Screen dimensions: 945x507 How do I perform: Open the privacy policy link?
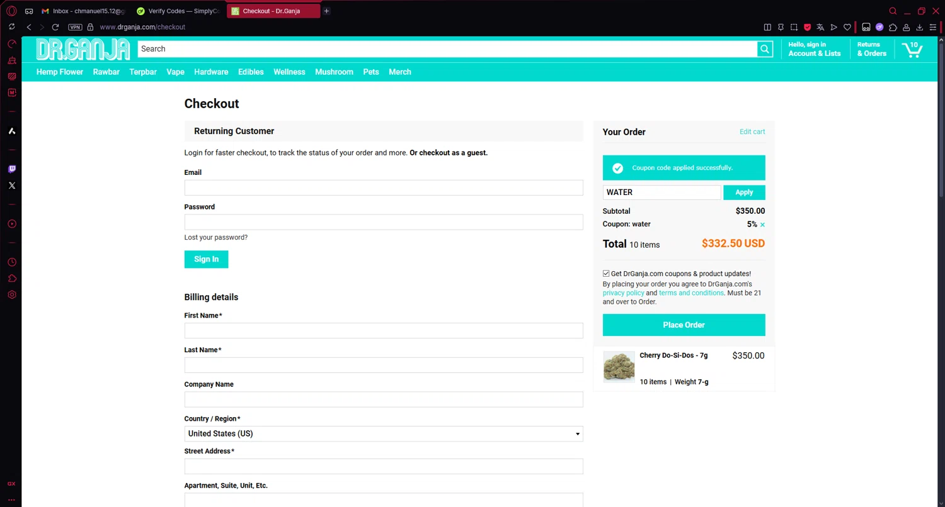pos(624,293)
